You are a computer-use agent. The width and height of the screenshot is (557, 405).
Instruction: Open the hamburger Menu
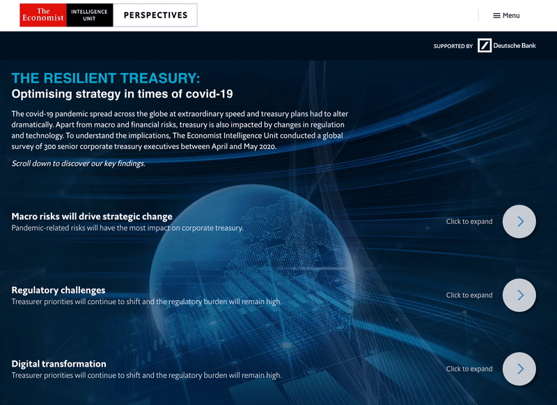point(506,15)
